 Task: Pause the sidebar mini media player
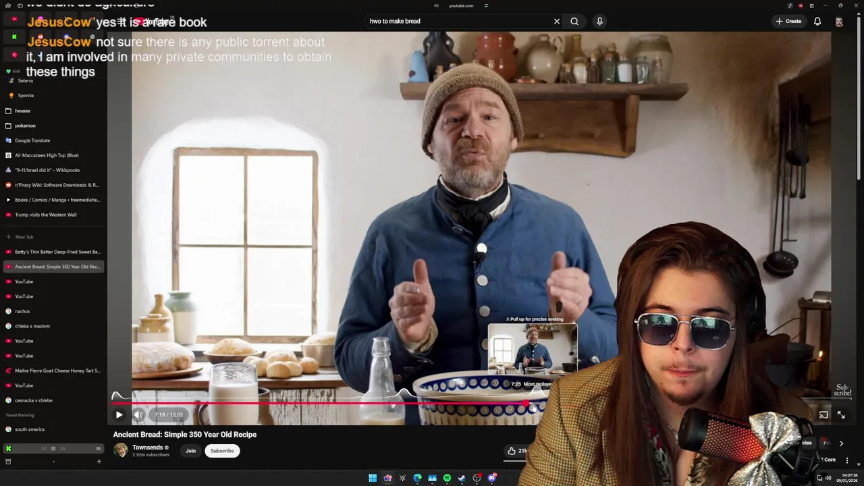53,448
